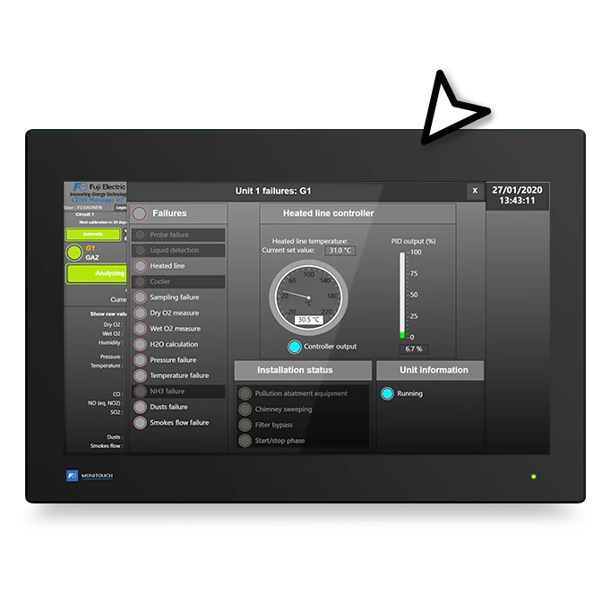This screenshot has width=611, height=611.
Task: Toggle the Controller output cyan indicator
Action: click(x=294, y=347)
